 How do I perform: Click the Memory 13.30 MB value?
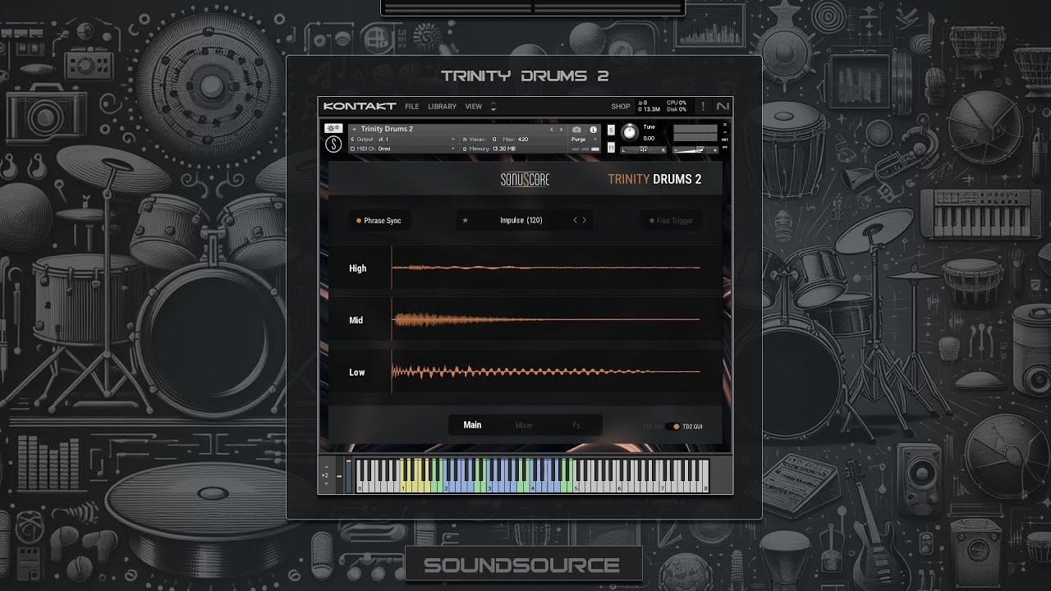tap(503, 149)
